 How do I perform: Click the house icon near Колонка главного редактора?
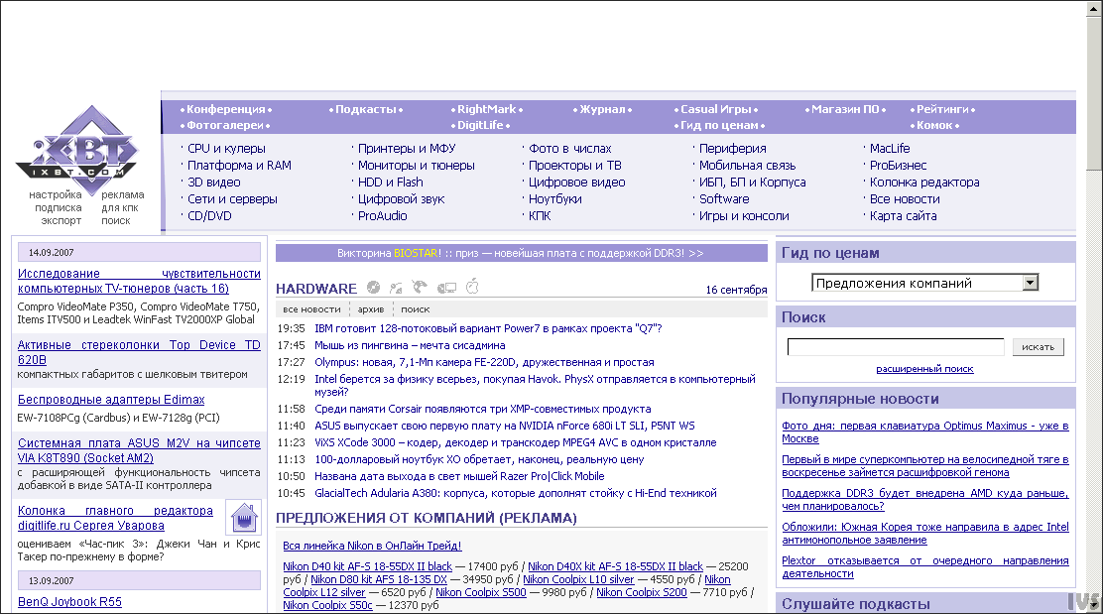point(243,518)
